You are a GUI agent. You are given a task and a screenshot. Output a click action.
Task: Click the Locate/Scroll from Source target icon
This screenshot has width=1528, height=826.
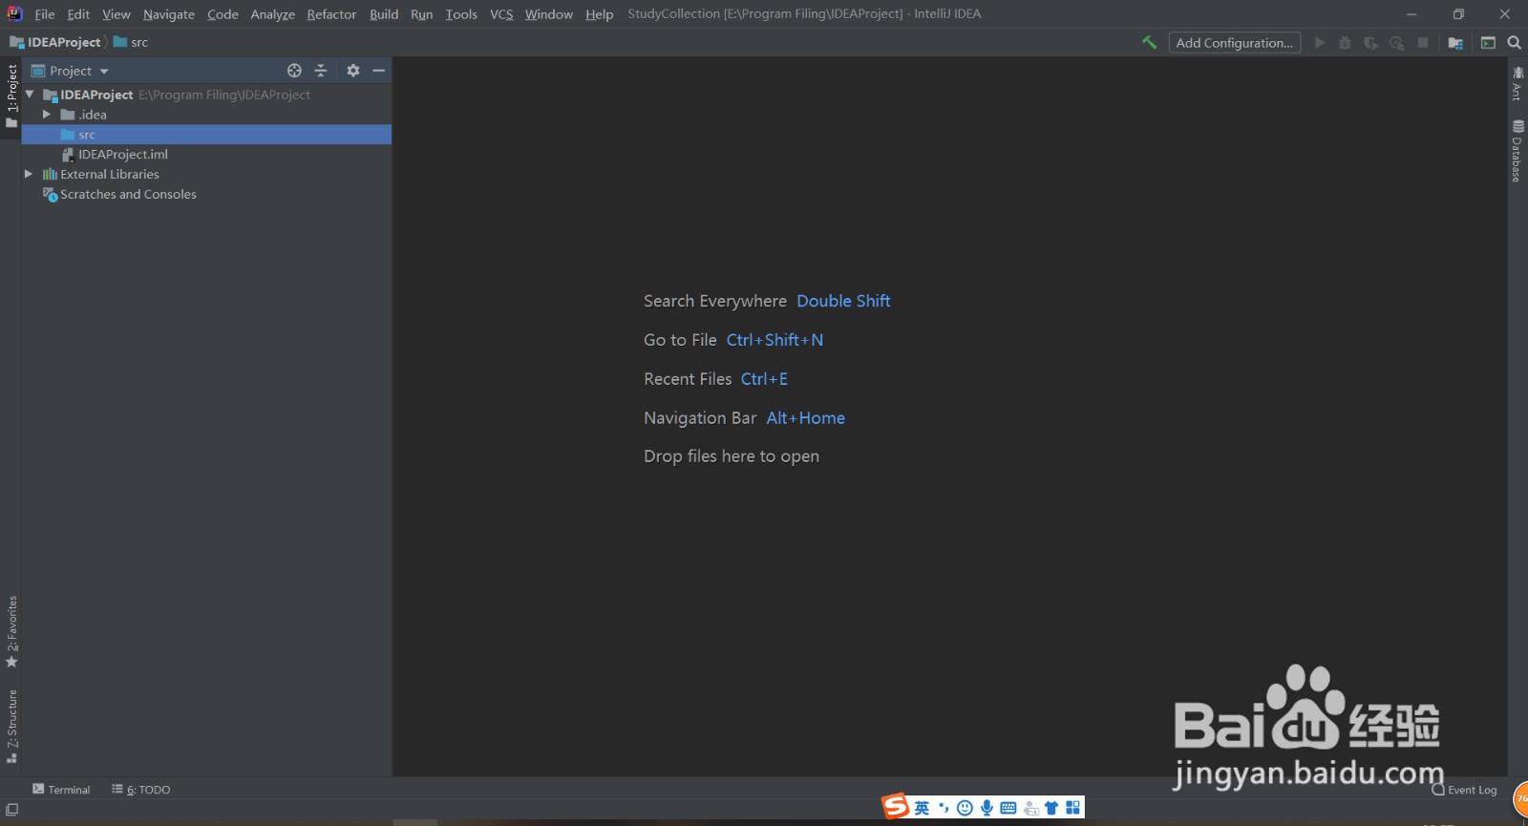[x=294, y=71]
